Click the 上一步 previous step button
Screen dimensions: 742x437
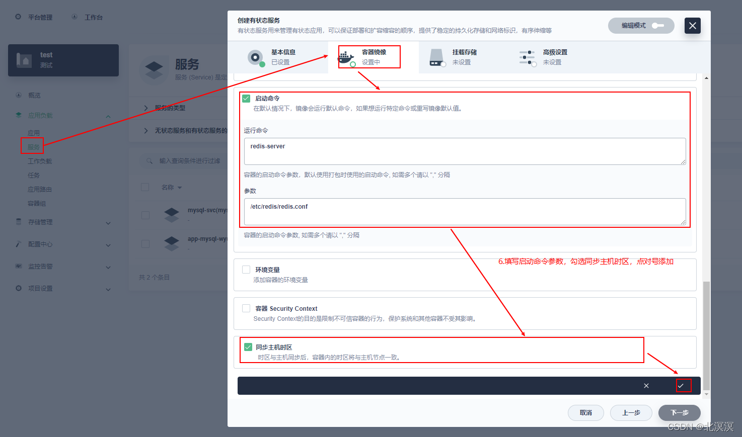pos(631,413)
